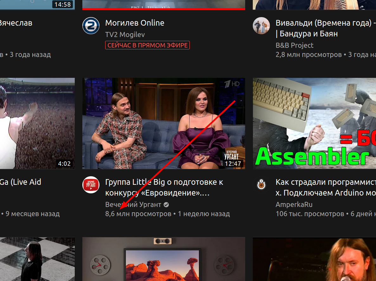Play the Могилев Online live thumbnail

pyautogui.click(x=164, y=5)
